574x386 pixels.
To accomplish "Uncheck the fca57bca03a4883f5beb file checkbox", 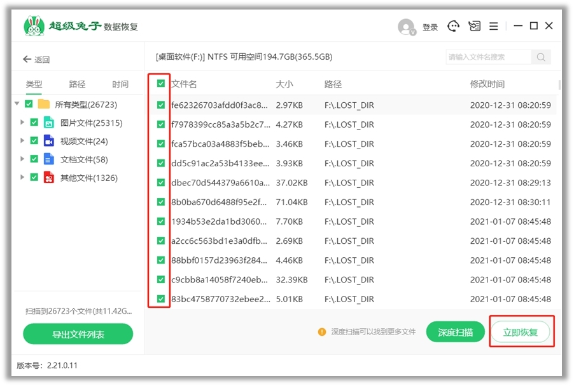I will pos(161,144).
